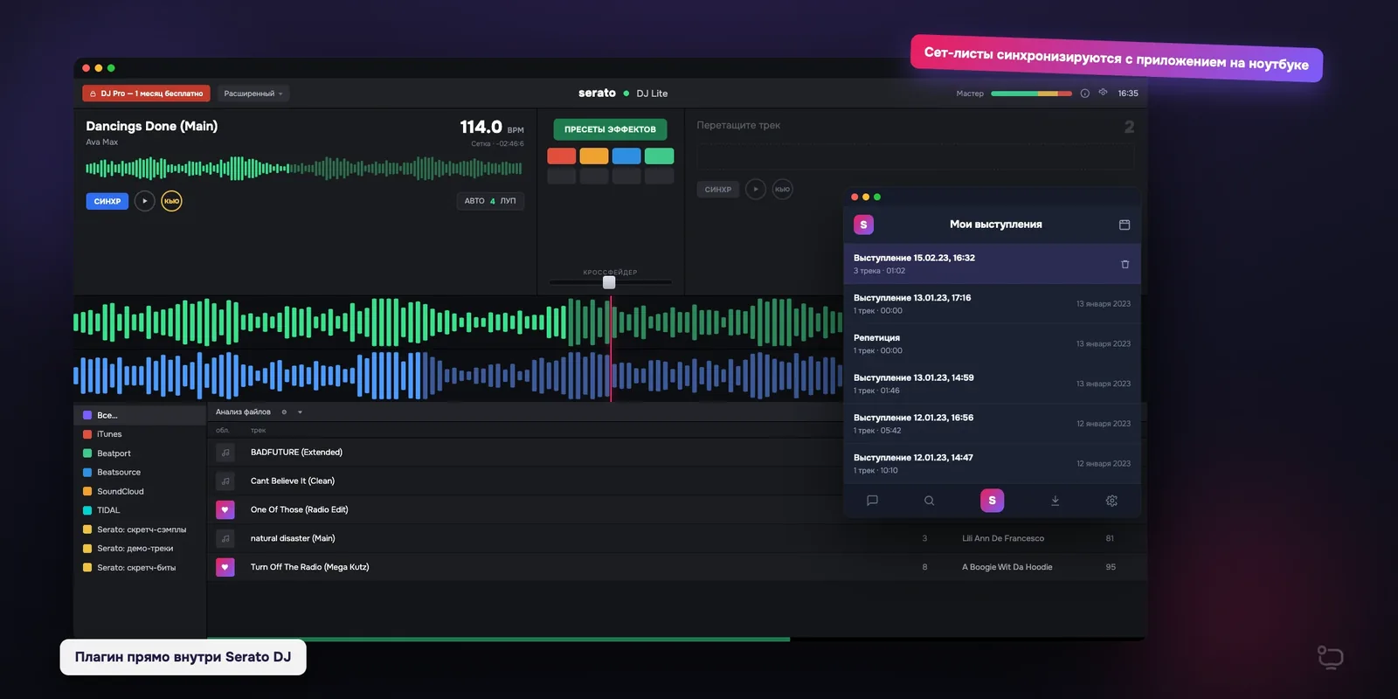The height and width of the screenshot is (699, 1398).
Task: Select Beatport in the sidebar
Action: tap(140, 453)
